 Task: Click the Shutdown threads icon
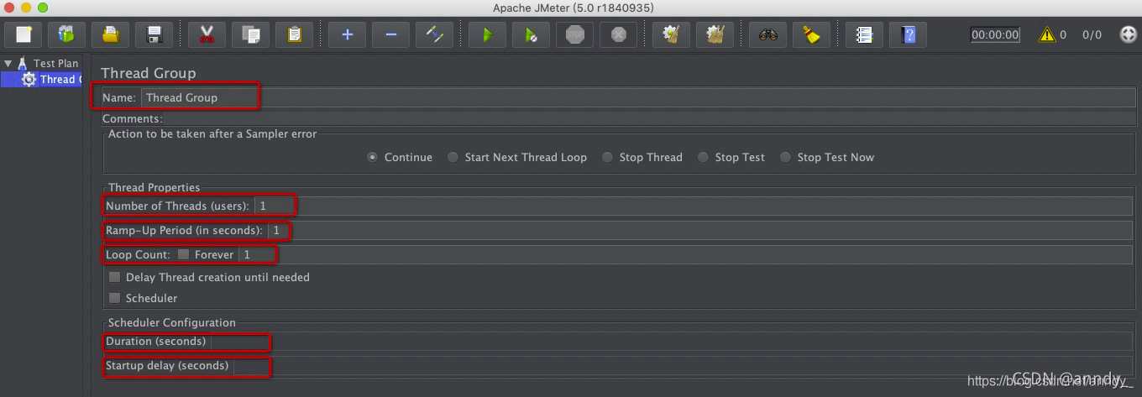(618, 35)
